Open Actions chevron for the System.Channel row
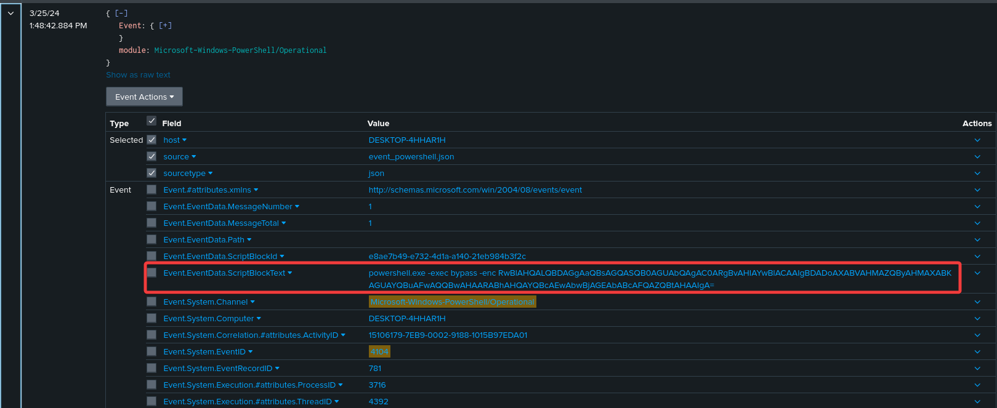The image size is (997, 408). click(x=977, y=302)
